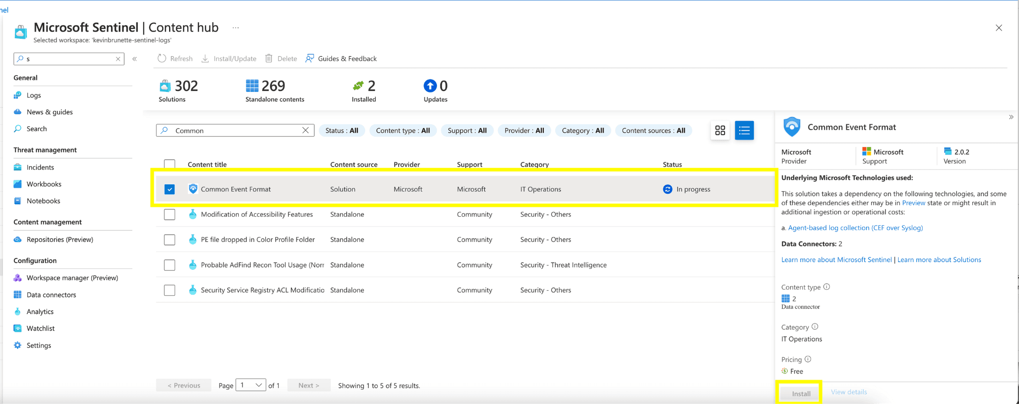Viewport: 1019px width, 404px height.
Task: Check the Modification of Accessibility Features row
Action: pos(170,215)
